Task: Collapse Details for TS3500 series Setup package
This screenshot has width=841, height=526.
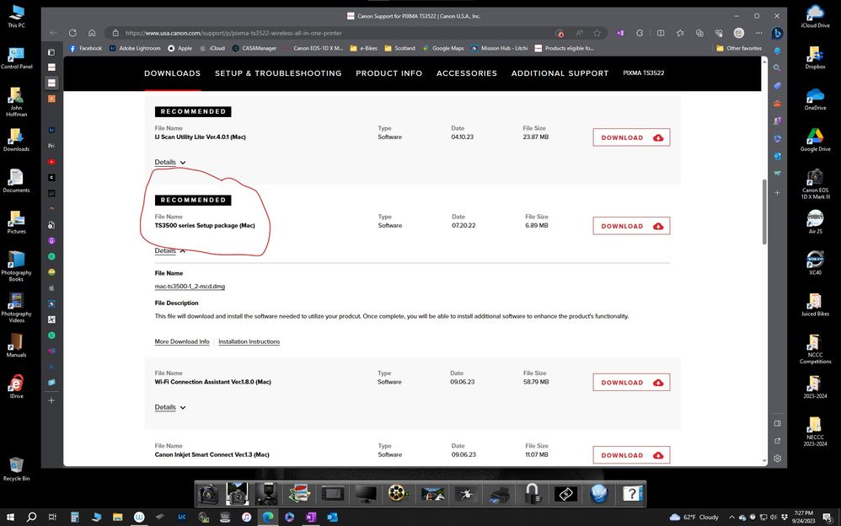Action: [169, 250]
